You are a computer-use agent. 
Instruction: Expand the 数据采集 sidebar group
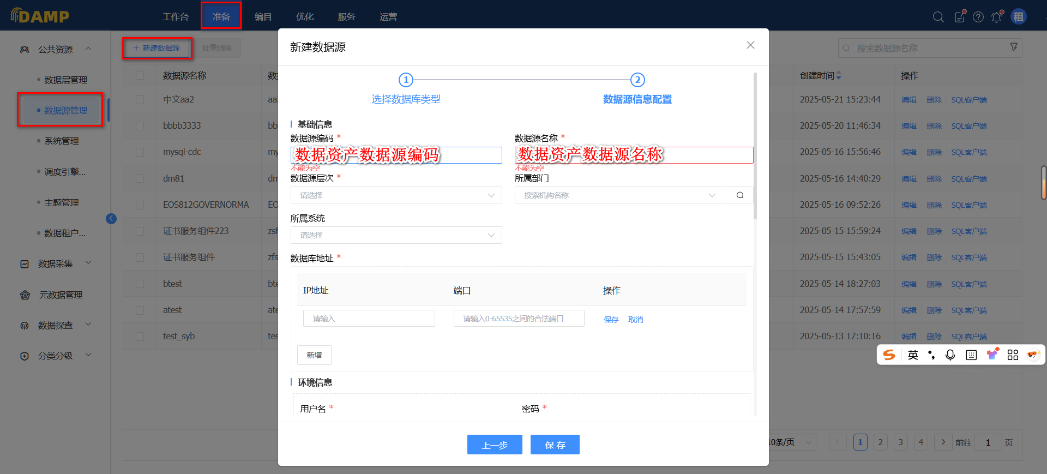click(88, 263)
